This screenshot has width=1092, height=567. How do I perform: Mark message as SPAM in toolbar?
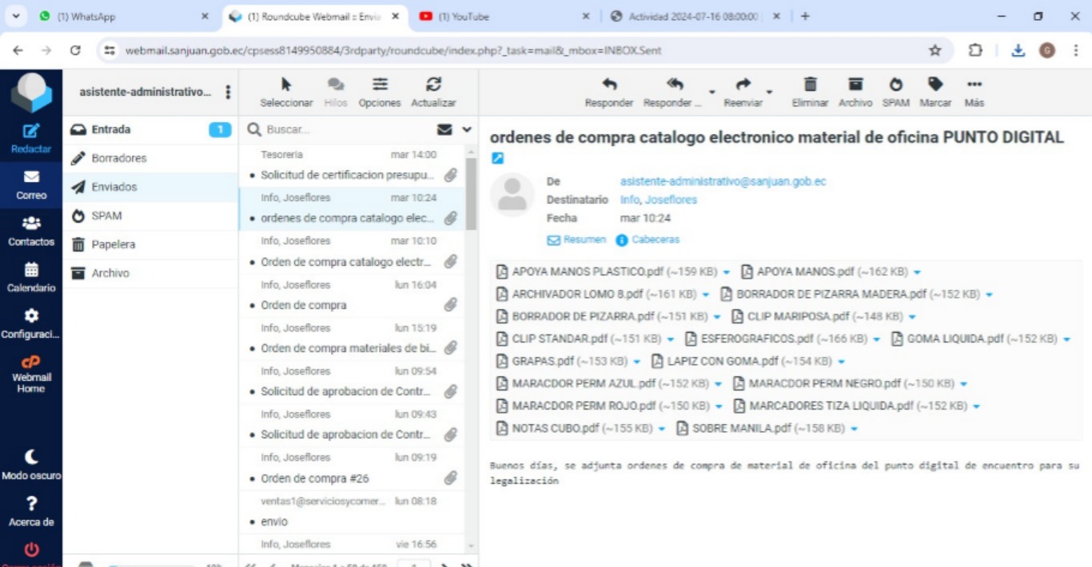click(x=895, y=85)
